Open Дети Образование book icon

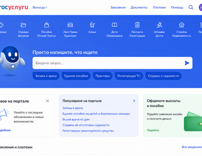click(x=114, y=25)
